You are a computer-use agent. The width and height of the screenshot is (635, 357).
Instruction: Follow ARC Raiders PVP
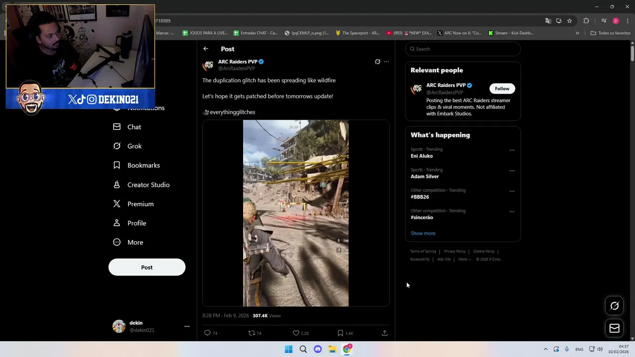[502, 89]
